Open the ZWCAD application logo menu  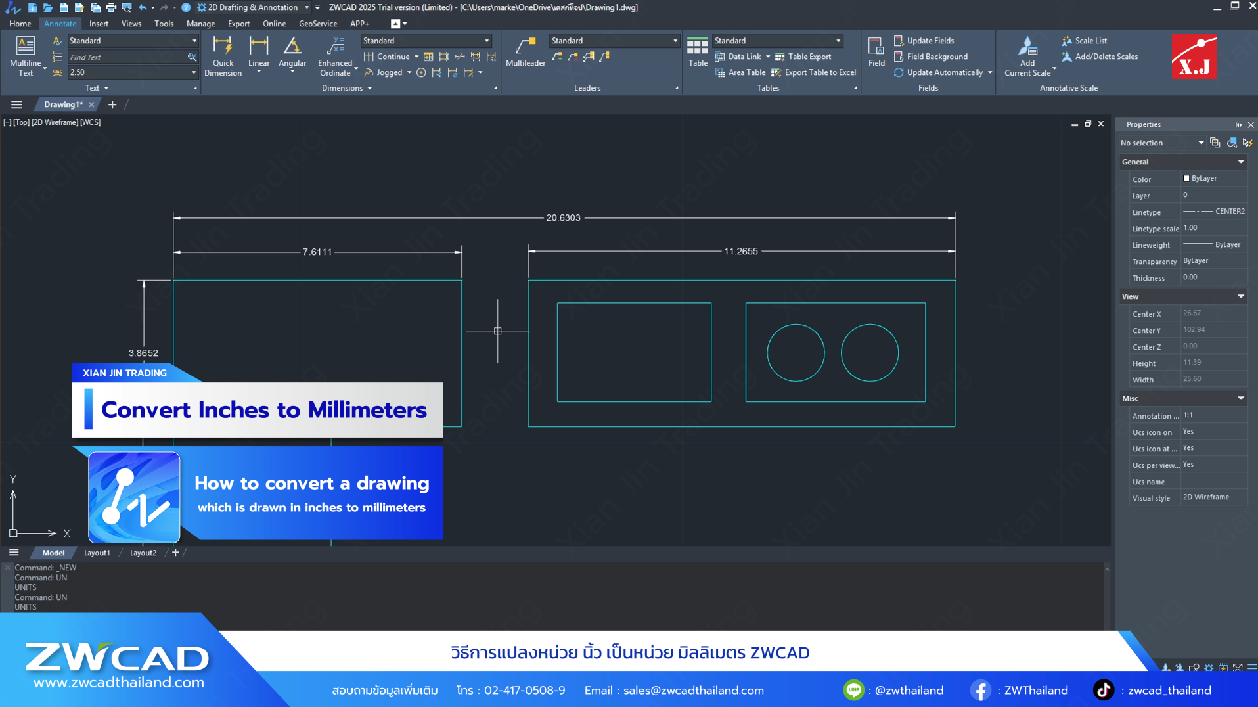(x=12, y=7)
